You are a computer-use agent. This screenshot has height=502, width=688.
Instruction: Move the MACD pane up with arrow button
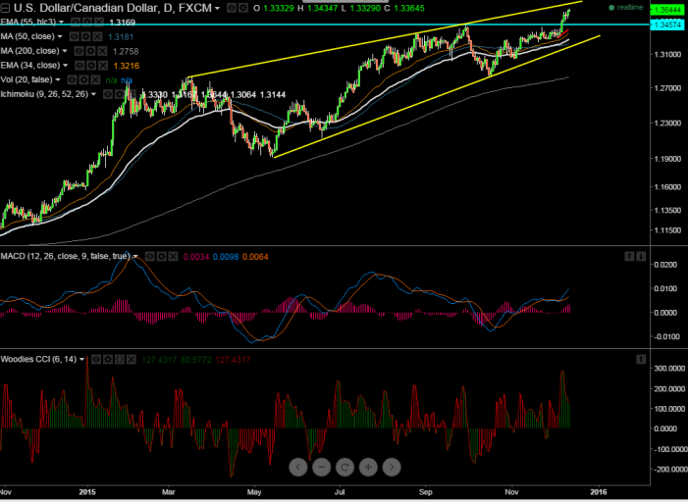pyautogui.click(x=629, y=257)
